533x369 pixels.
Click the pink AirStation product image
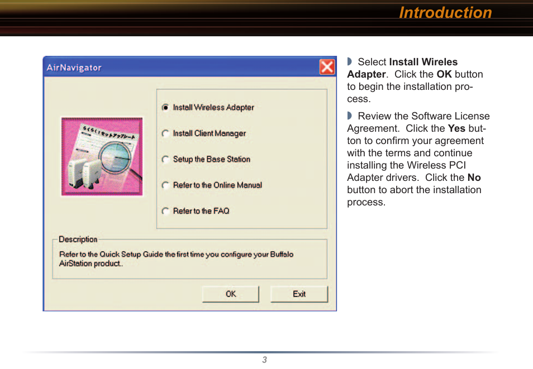[102, 157]
